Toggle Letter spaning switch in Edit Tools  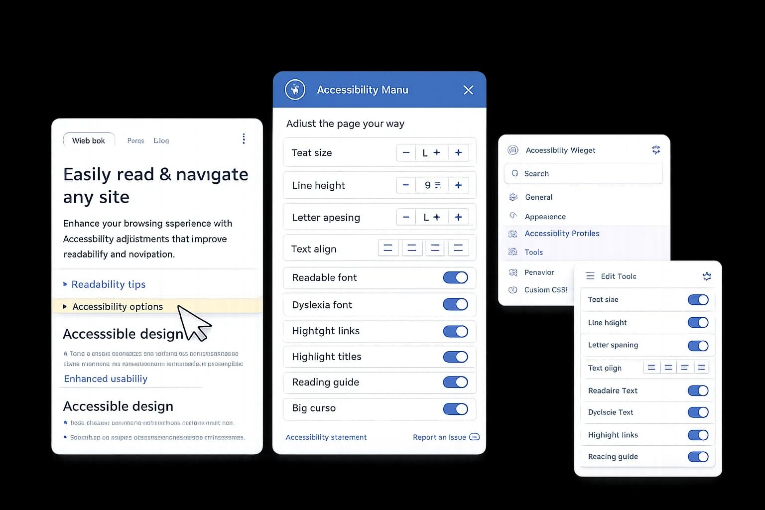(x=698, y=346)
